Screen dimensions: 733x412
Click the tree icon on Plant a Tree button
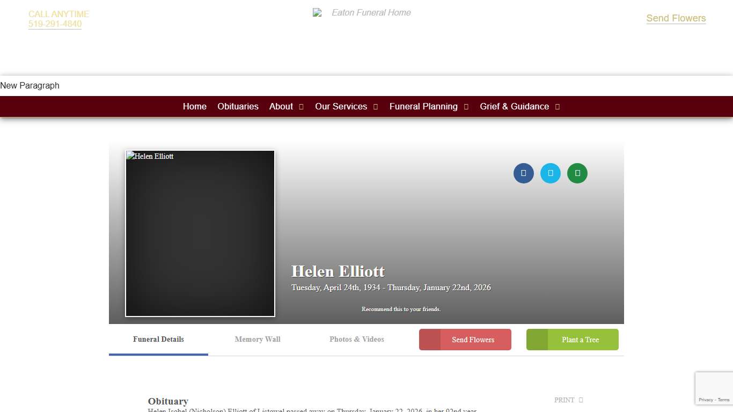coord(538,339)
